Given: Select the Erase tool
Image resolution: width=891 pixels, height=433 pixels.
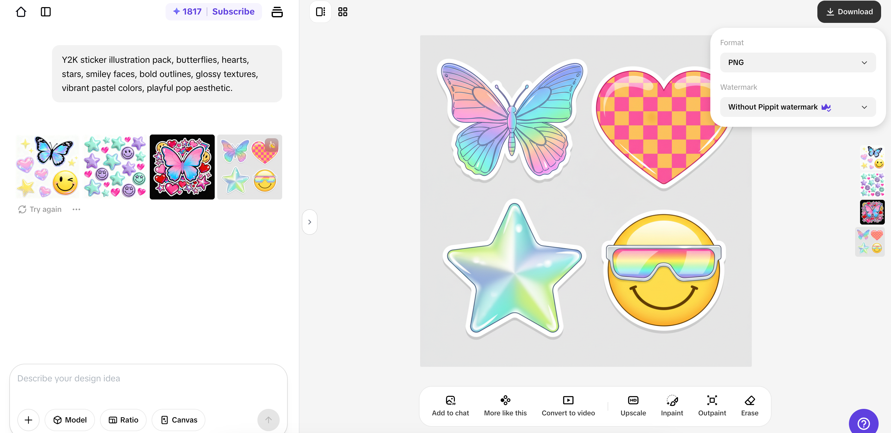Looking at the screenshot, I should [x=750, y=401].
